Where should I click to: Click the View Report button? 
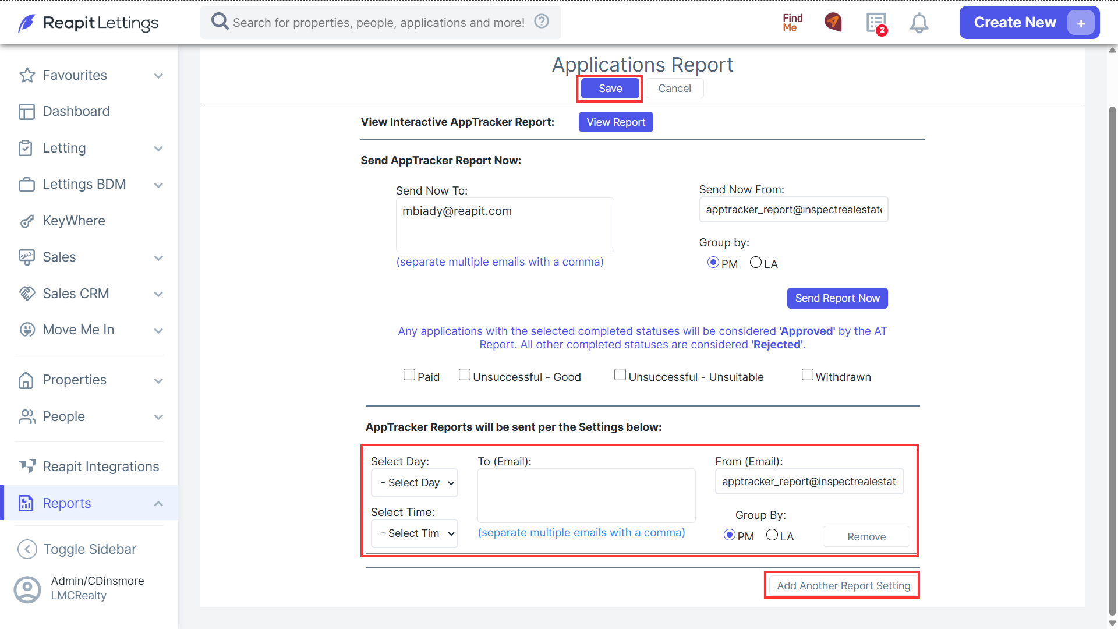(x=615, y=122)
